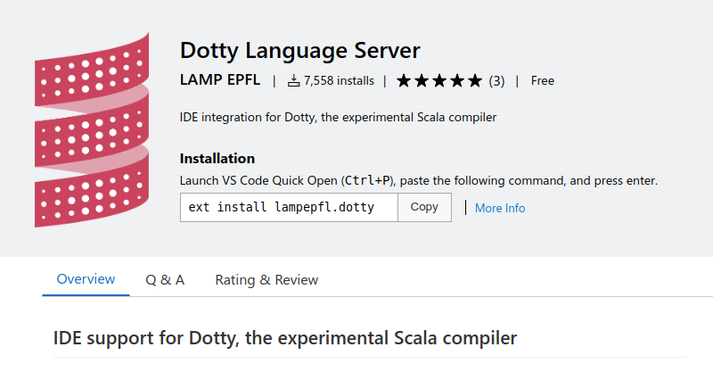Click the installs download icon
The width and height of the screenshot is (713, 372).
(x=294, y=81)
